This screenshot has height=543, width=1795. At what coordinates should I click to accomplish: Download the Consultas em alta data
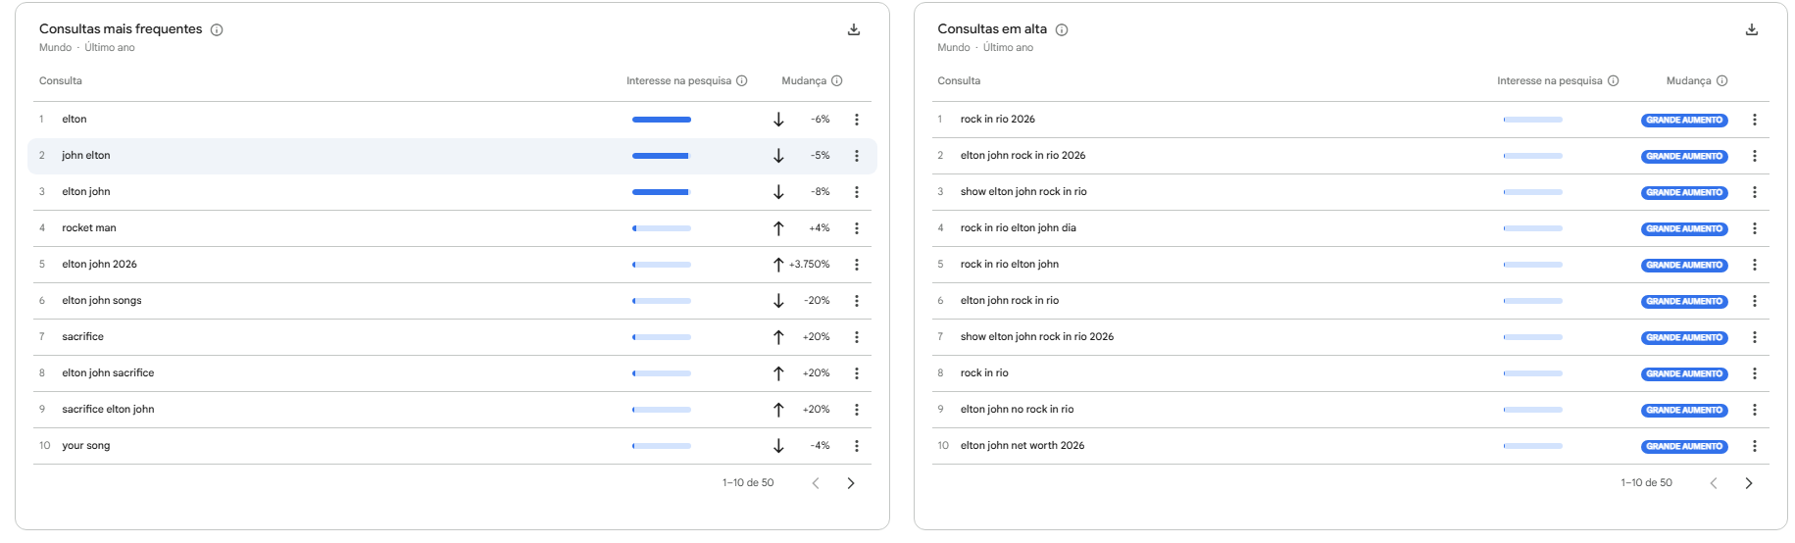[x=1752, y=29]
